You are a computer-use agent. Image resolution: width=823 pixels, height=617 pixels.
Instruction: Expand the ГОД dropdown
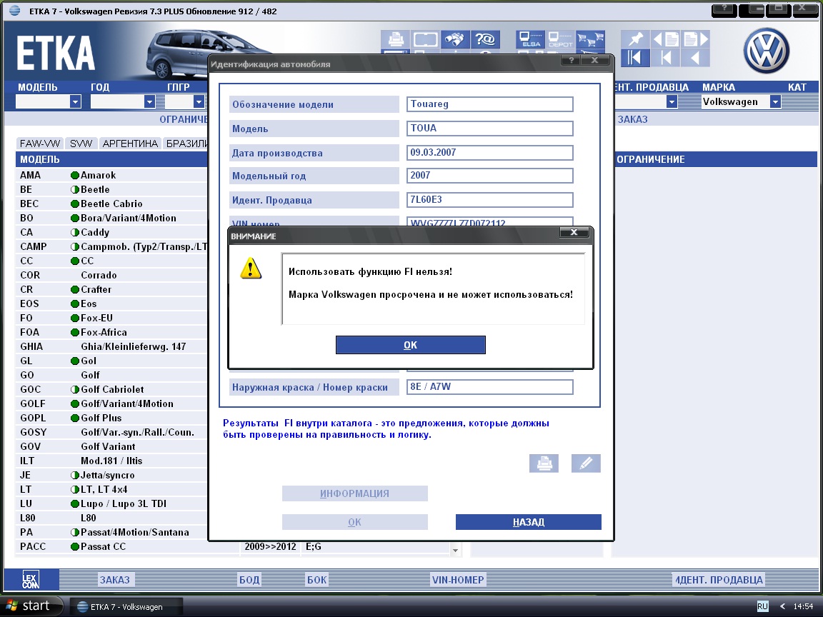click(x=149, y=102)
